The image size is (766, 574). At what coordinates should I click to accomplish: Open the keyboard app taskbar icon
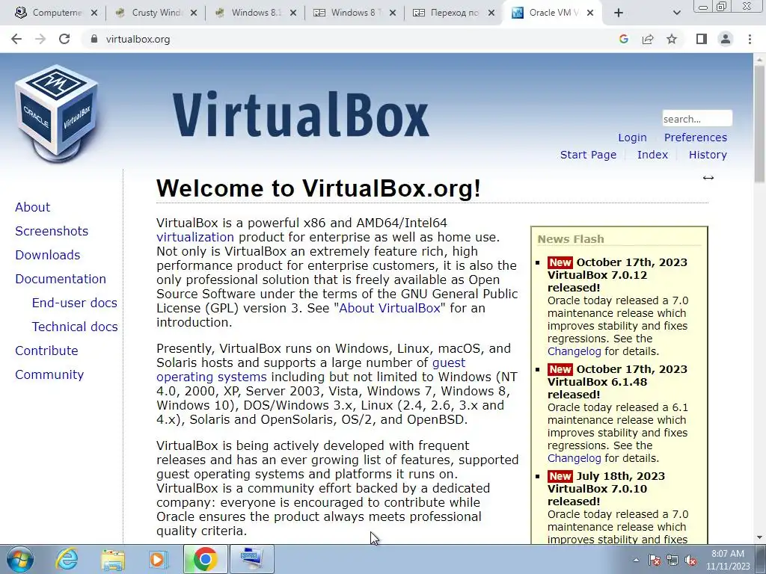(252, 559)
